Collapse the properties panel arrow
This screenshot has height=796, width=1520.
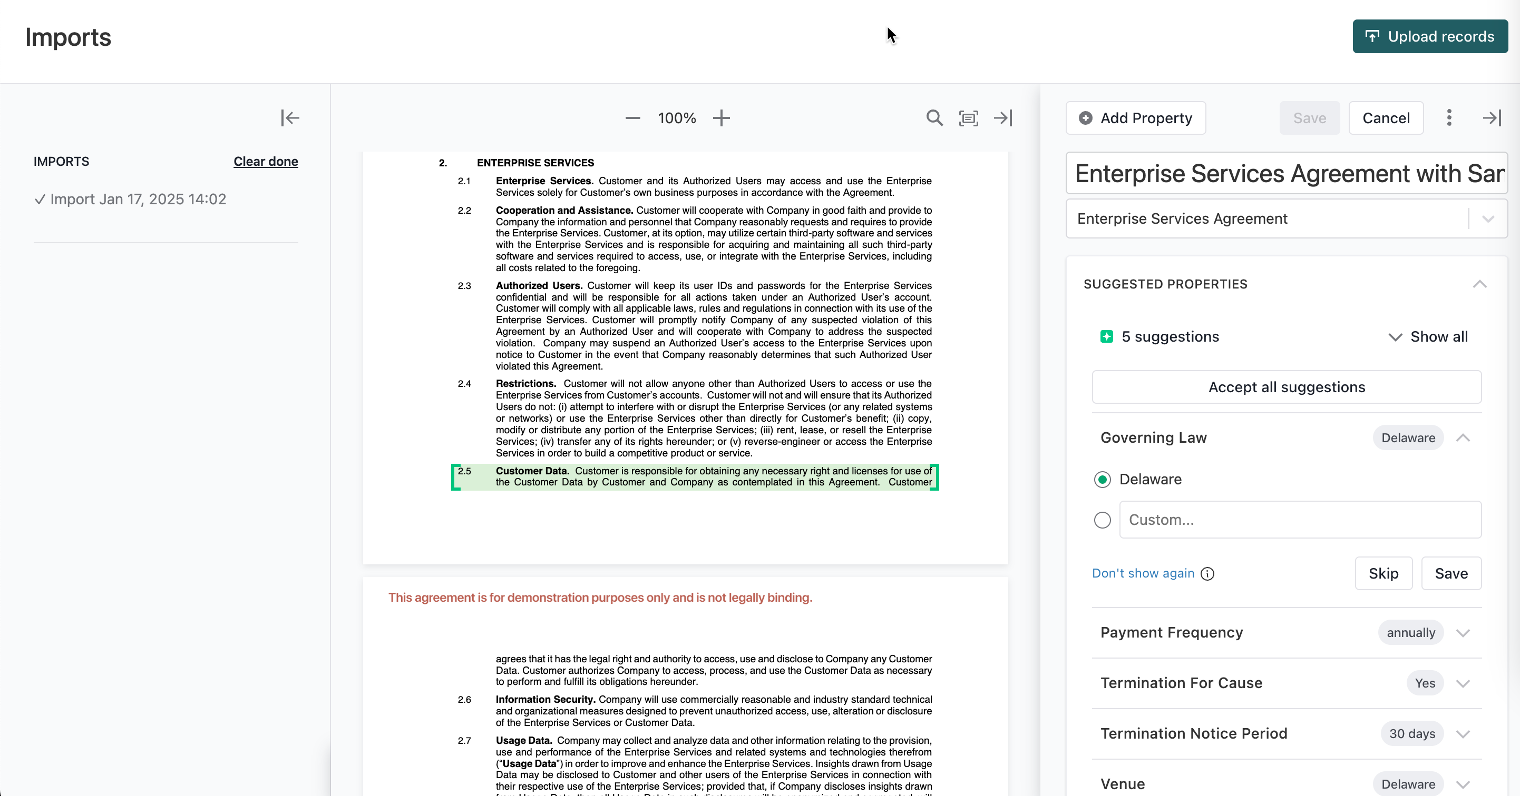(1492, 118)
